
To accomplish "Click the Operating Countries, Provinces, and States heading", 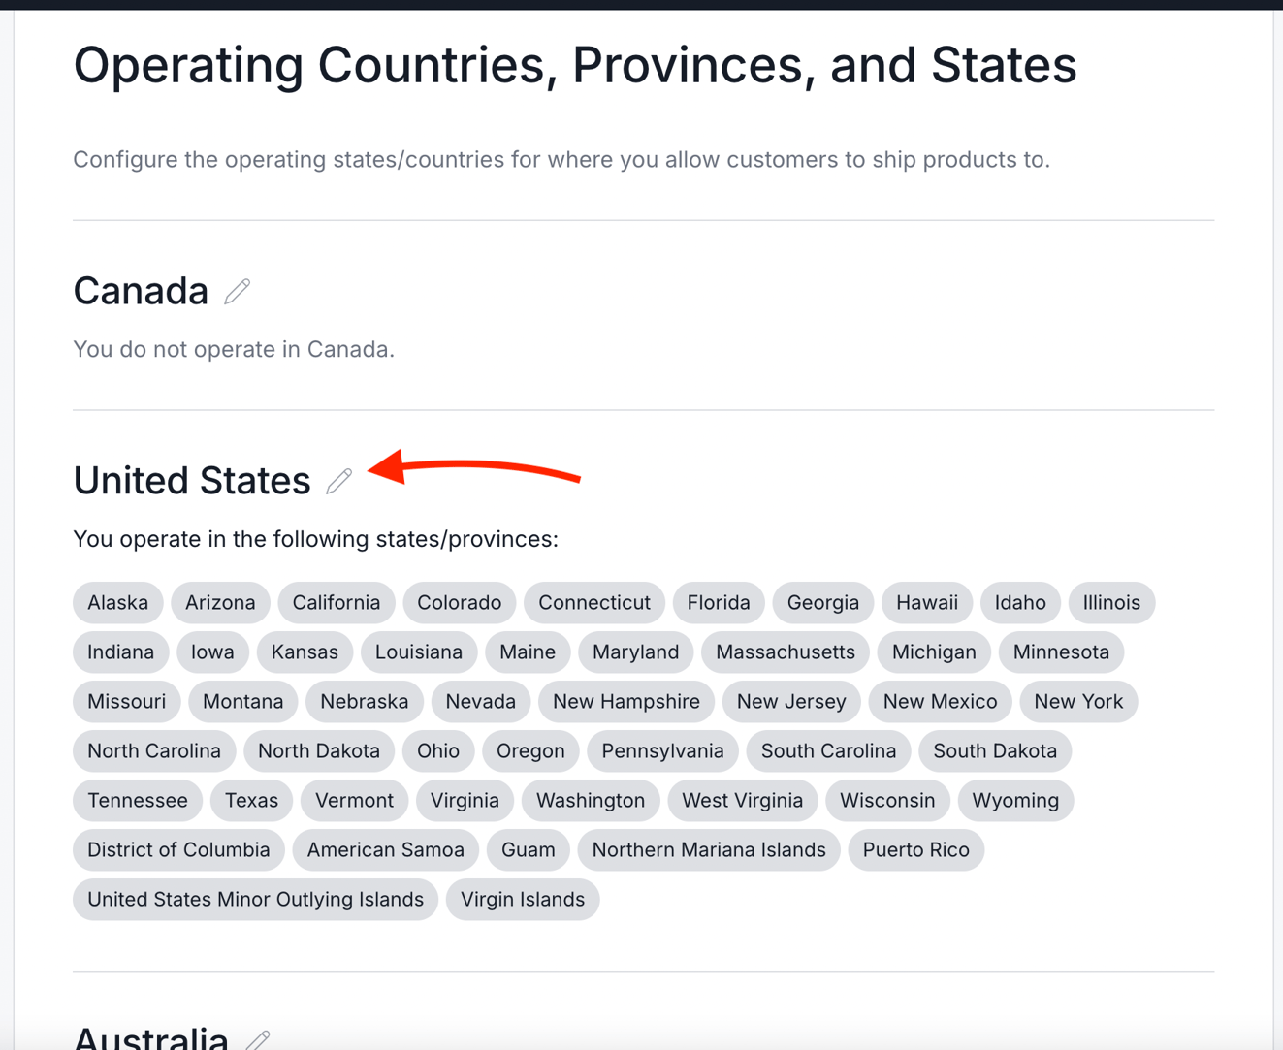I will pos(575,64).
